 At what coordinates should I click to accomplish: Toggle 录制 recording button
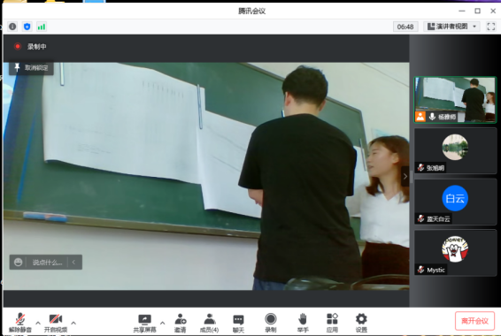click(271, 323)
